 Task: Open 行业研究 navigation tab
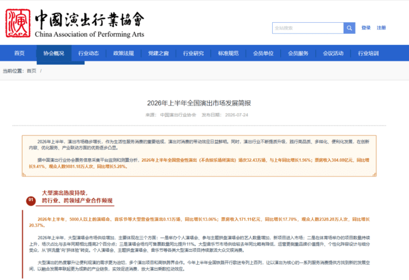(x=193, y=53)
